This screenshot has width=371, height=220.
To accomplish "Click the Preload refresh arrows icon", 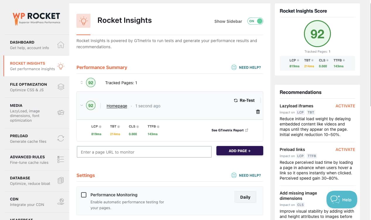I will (61, 138).
